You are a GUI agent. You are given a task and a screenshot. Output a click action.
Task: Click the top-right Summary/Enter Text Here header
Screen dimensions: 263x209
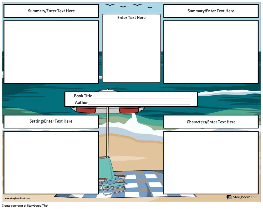point(211,11)
